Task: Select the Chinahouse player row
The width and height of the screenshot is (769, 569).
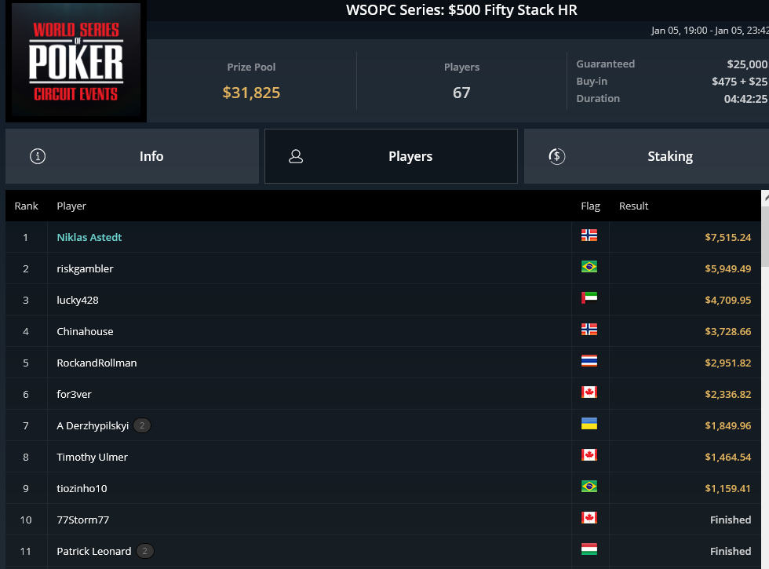Action: (x=383, y=331)
